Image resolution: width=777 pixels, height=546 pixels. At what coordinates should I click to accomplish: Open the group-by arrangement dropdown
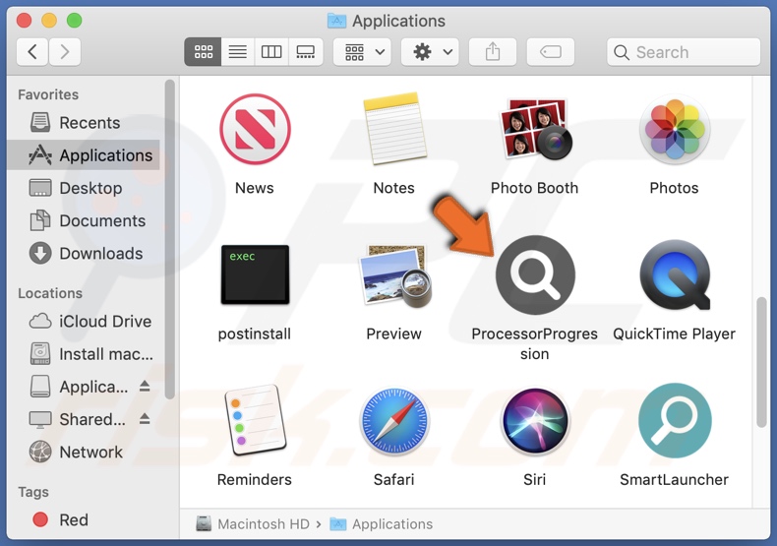(362, 51)
